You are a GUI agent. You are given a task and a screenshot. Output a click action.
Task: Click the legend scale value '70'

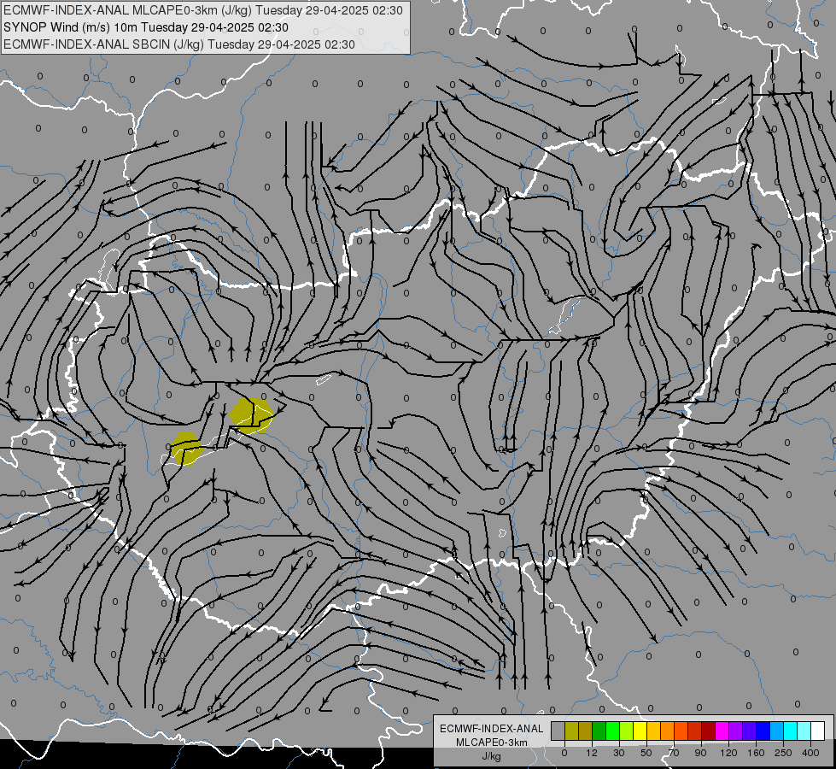click(x=674, y=753)
